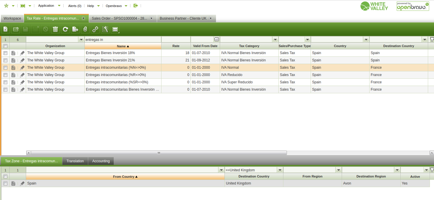Click the new document toolbar icon
This screenshot has width=434, height=200.
click(6, 29)
